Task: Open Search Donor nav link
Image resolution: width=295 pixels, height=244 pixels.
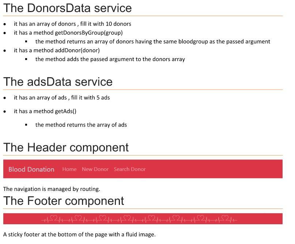Action: point(130,169)
